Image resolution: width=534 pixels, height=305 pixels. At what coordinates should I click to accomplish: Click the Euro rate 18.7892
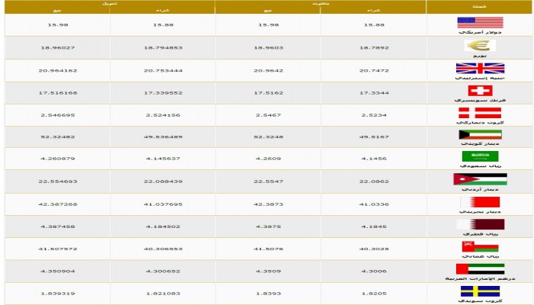pyautogui.click(x=374, y=47)
